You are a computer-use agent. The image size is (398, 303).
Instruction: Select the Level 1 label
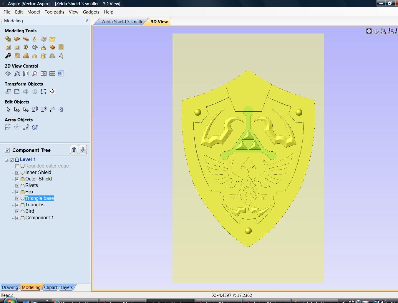click(x=28, y=160)
